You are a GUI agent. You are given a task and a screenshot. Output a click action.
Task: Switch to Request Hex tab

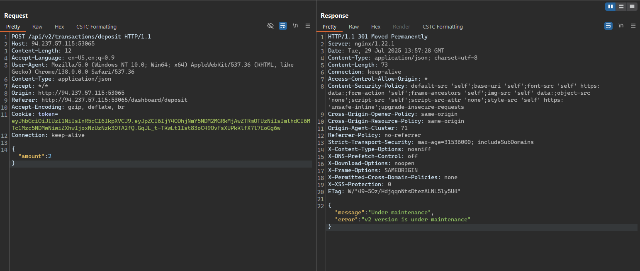point(59,26)
